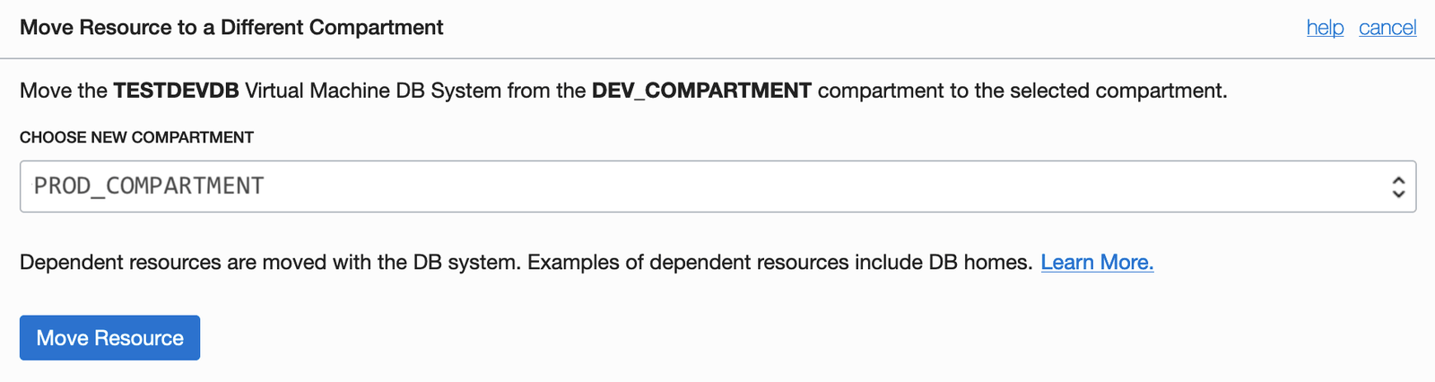Click the blank middle of the compartment select box

coord(807,187)
